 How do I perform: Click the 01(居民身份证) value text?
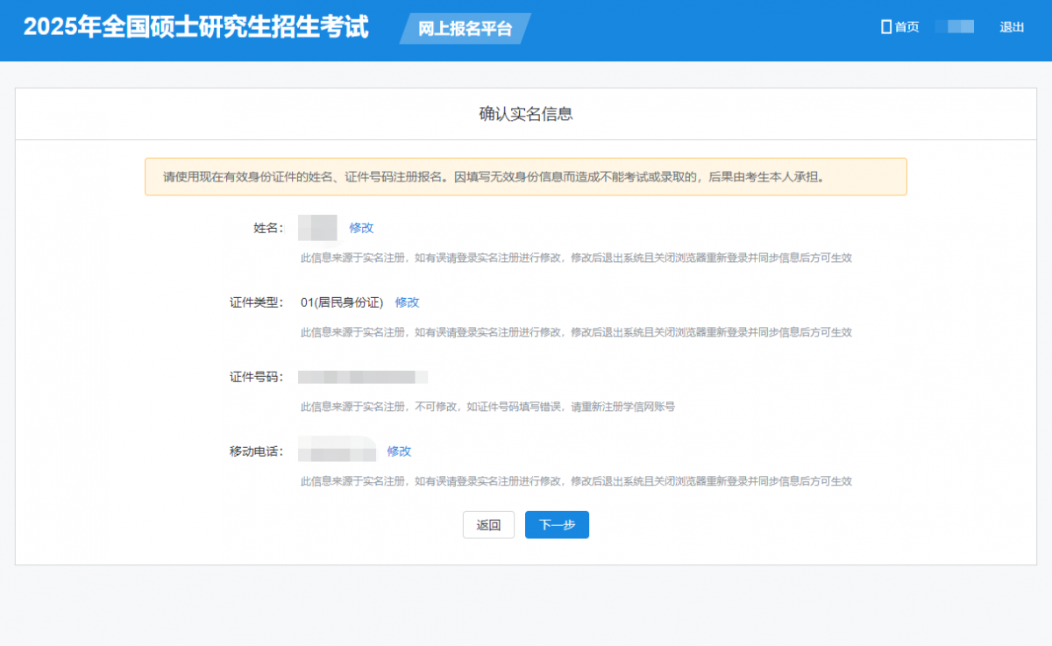click(x=342, y=302)
